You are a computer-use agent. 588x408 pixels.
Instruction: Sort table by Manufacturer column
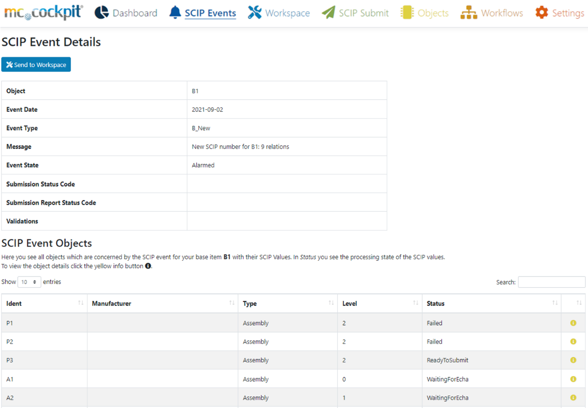click(162, 303)
